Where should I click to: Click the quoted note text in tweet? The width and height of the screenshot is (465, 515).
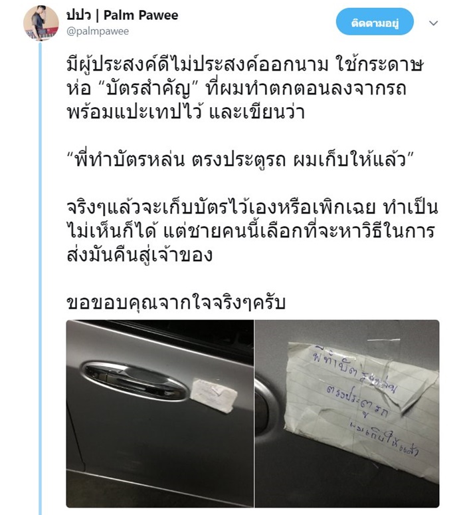tap(240, 160)
